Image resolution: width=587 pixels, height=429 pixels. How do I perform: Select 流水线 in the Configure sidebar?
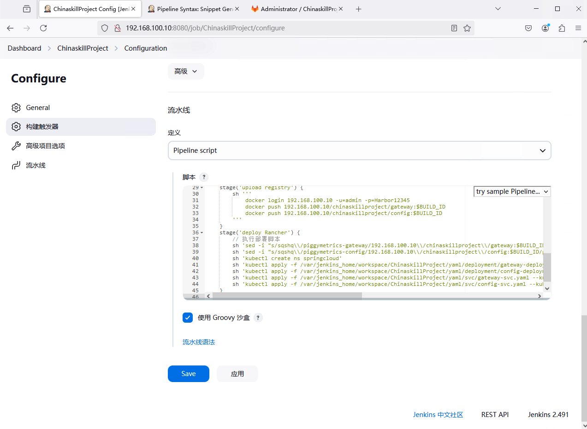[36, 165]
